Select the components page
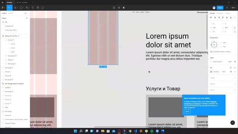The height and width of the screenshot is (134, 238). 9,26
